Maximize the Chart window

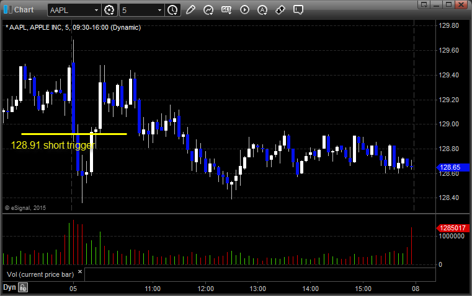point(448,4)
